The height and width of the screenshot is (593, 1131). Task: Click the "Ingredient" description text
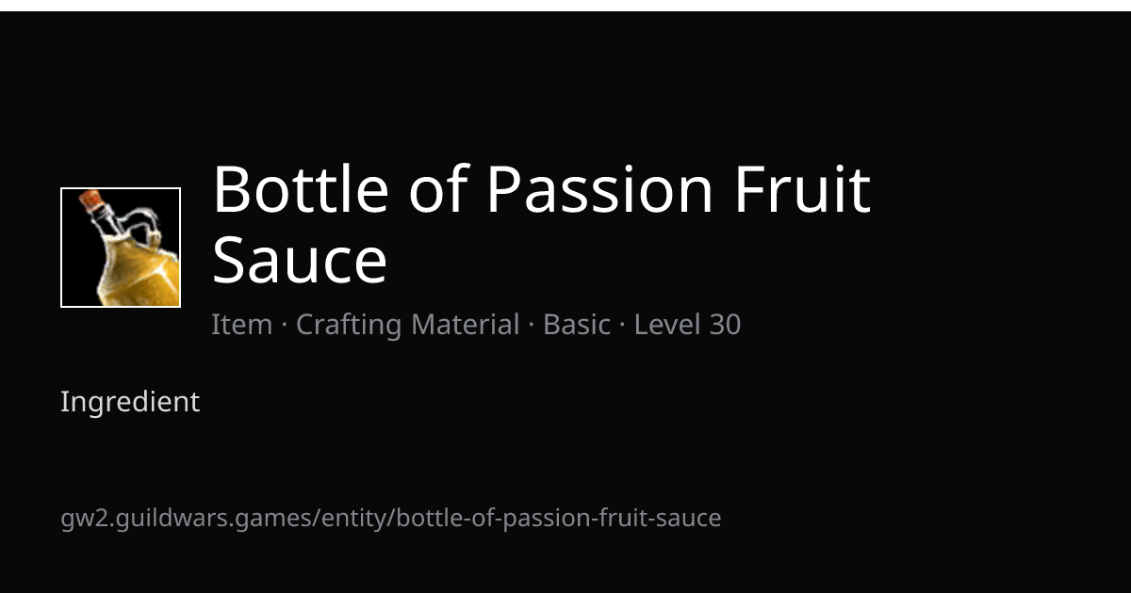pos(130,402)
